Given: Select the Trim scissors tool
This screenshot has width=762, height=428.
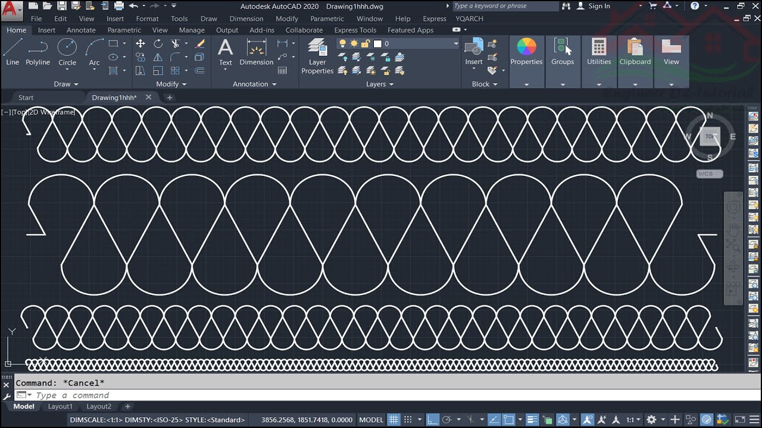Looking at the screenshot, I should pos(175,43).
